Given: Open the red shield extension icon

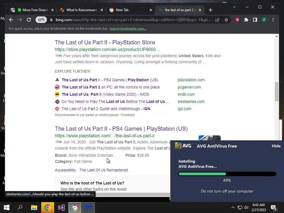Looking at the screenshot, I should (237, 20).
